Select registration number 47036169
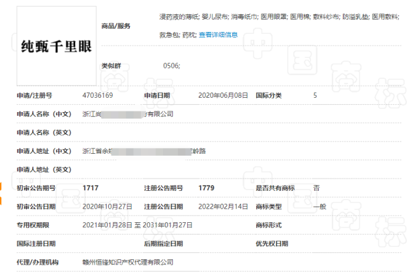This screenshot has width=414, height=273. tap(98, 96)
